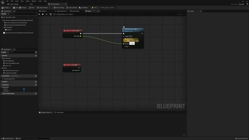Image resolution: width=249 pixels, height=140 pixels.
Task: Switch to Construction Script tab
Action: (61, 11)
